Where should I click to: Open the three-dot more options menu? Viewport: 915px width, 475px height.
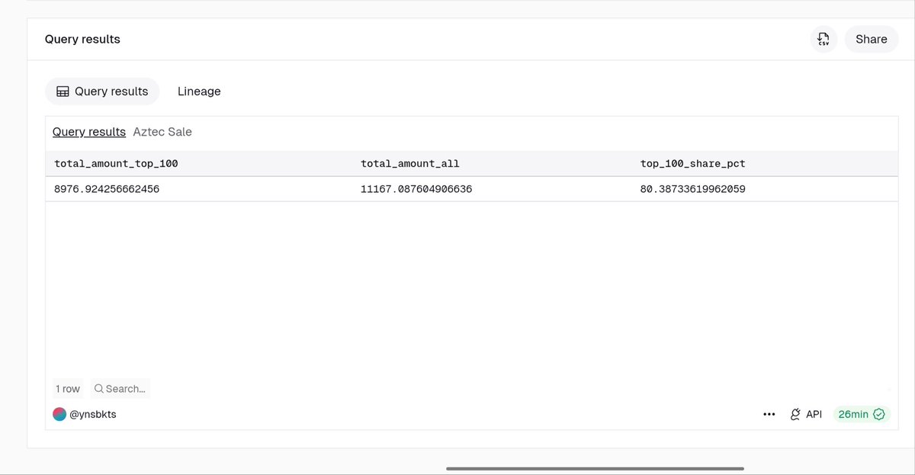pos(769,414)
